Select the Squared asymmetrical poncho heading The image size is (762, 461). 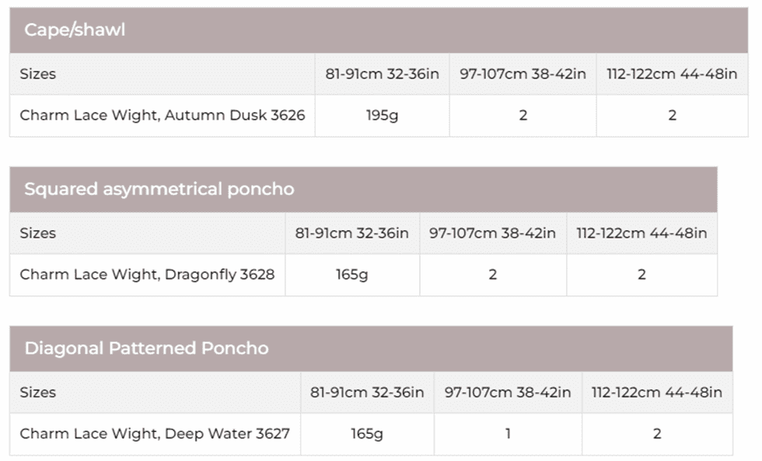(x=159, y=189)
